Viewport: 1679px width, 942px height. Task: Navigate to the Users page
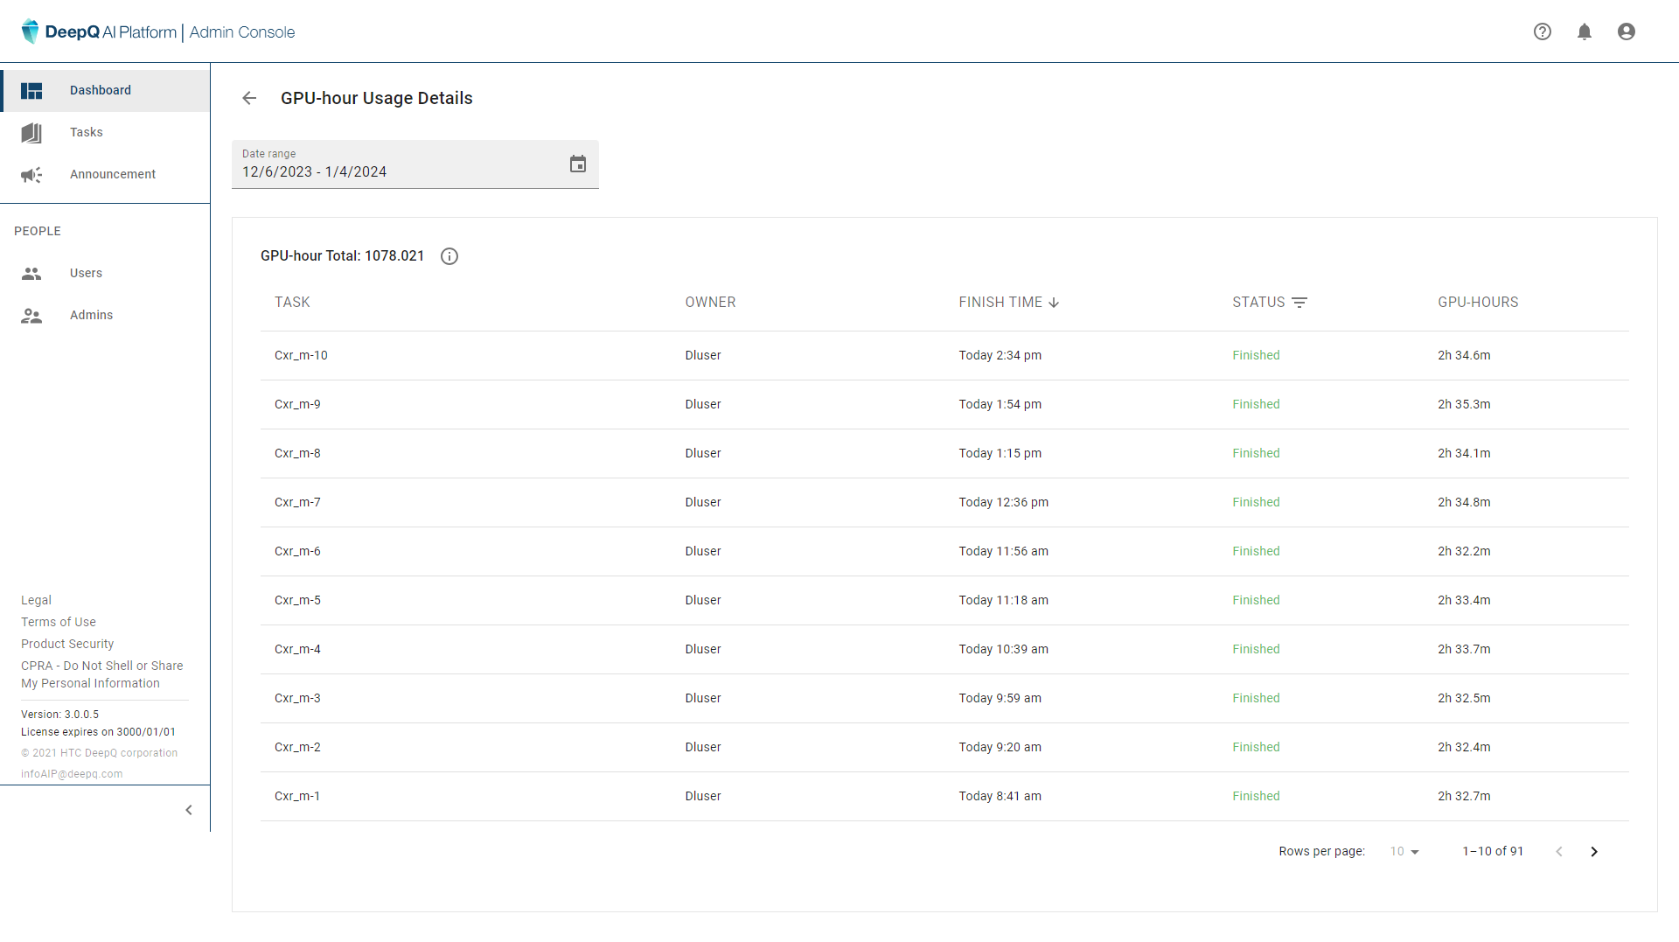point(86,273)
